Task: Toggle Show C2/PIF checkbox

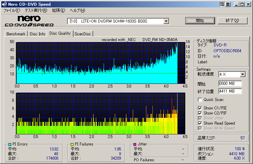Action: [200, 113]
